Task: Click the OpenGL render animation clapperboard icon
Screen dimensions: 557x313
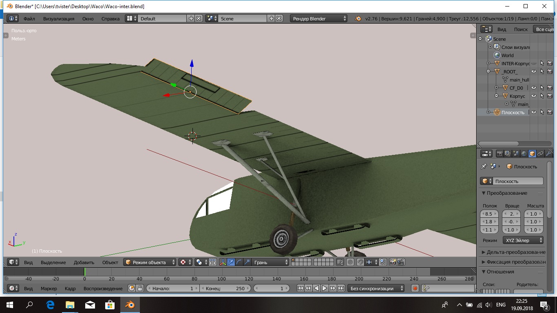Action: tap(401, 262)
